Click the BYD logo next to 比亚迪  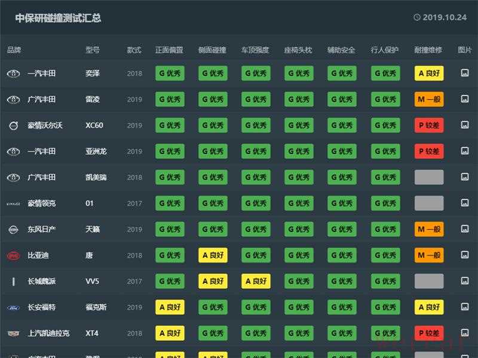pyautogui.click(x=13, y=255)
